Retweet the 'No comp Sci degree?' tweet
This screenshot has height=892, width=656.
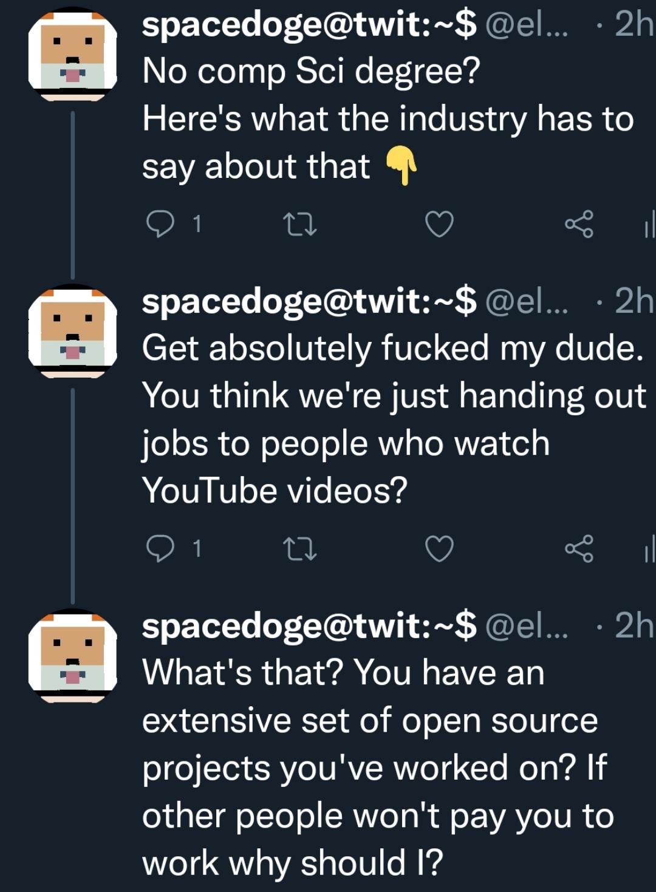(x=301, y=225)
